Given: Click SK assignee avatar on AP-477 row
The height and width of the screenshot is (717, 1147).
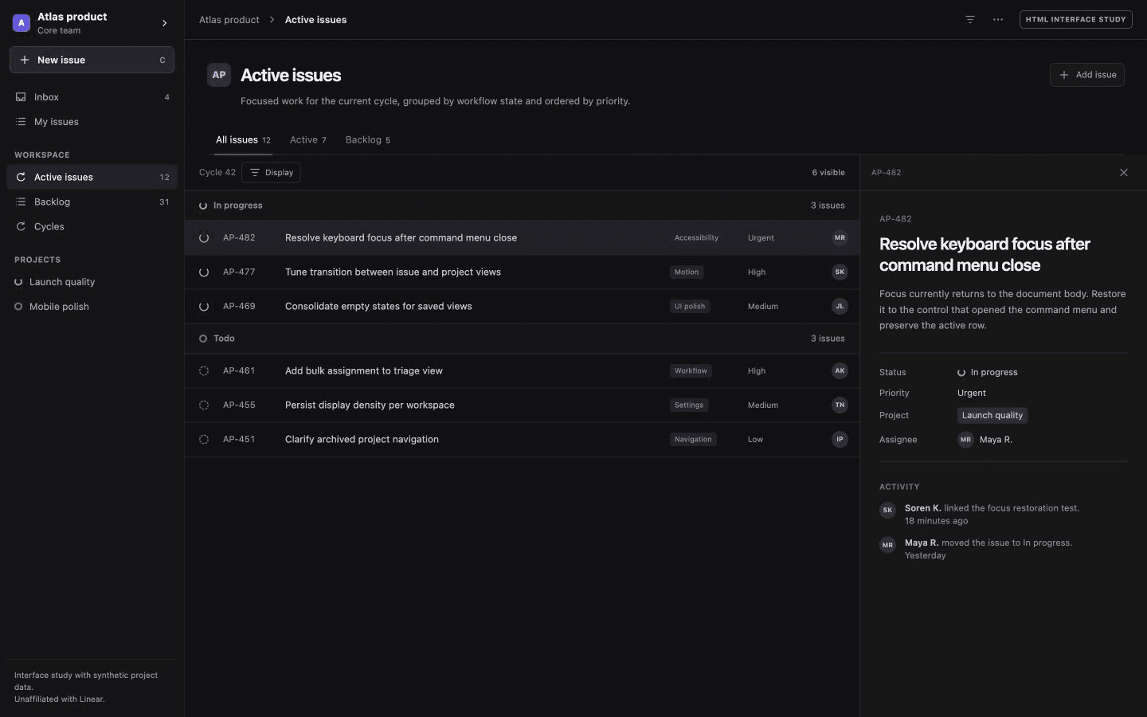Looking at the screenshot, I should [840, 272].
